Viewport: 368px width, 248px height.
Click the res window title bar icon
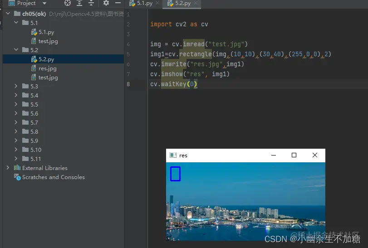[x=173, y=155]
